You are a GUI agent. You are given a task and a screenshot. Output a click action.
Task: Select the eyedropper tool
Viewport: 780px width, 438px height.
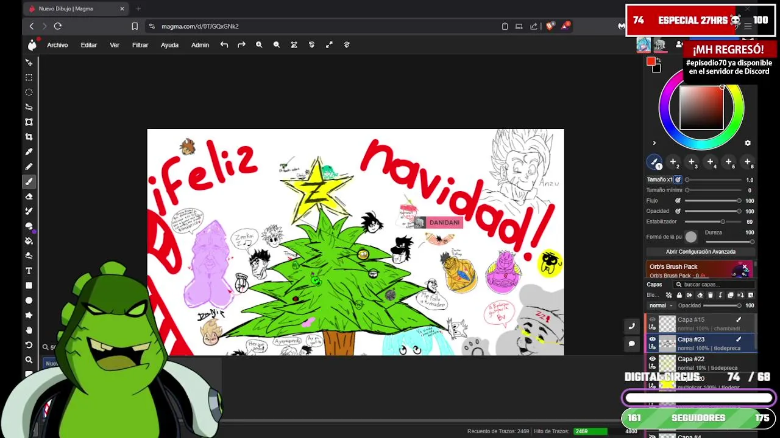pos(29,151)
